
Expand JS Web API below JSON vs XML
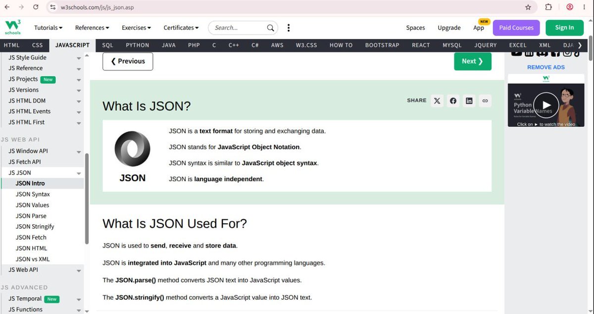click(x=79, y=270)
